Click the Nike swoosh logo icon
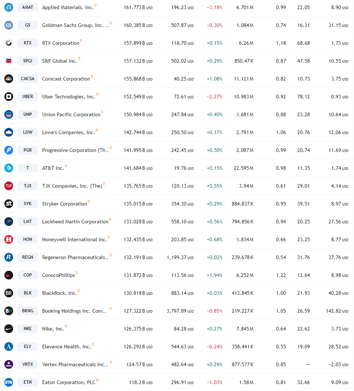354x391 pixels. (x=9, y=329)
